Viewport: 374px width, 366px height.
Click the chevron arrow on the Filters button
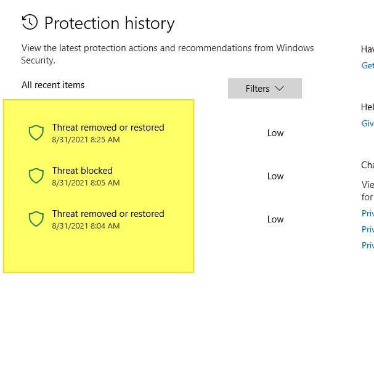[279, 89]
